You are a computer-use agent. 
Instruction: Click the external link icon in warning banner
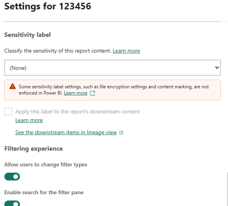click(x=93, y=93)
